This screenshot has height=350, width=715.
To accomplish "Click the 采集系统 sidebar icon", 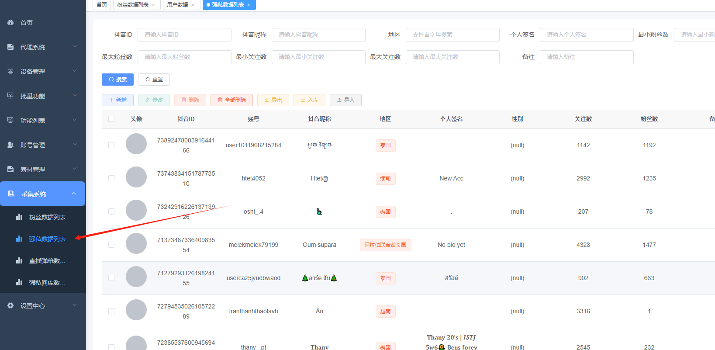I will tap(11, 194).
